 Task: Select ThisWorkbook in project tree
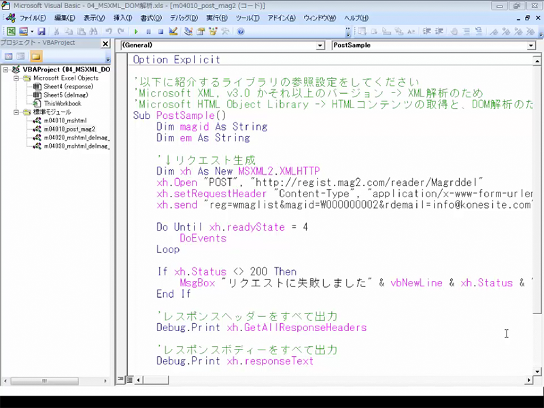click(63, 103)
